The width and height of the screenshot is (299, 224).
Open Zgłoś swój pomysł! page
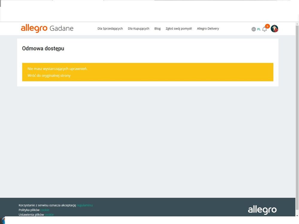pyautogui.click(x=179, y=29)
